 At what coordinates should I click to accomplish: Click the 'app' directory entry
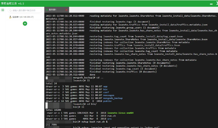pyautogui.click(x=105, y=86)
